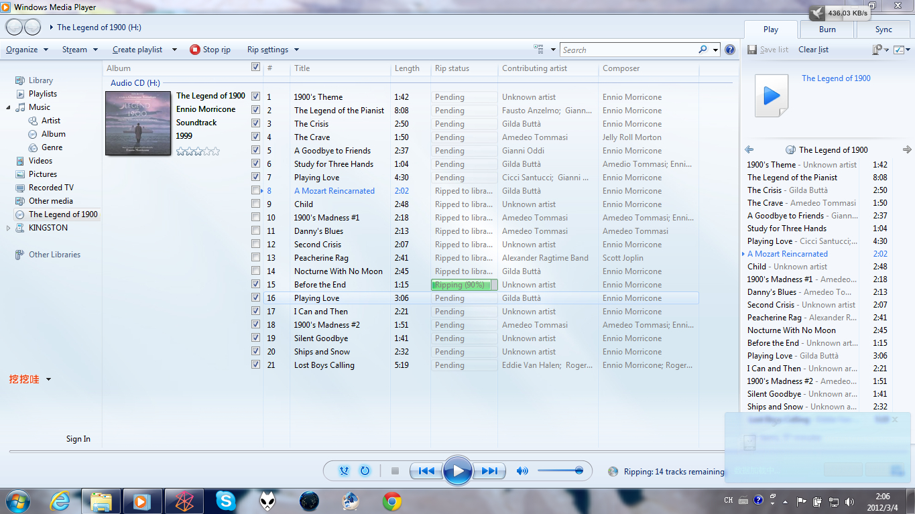Check the box for "Peacherine Rag"

(x=255, y=257)
